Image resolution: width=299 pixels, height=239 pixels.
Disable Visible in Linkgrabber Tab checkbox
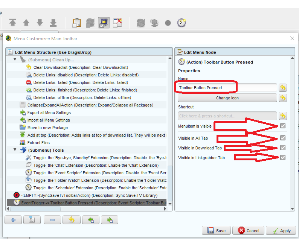[282, 157]
